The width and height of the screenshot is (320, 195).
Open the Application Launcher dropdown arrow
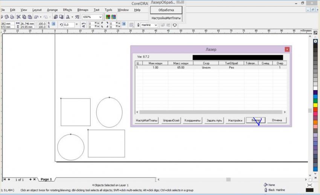[x=72, y=17]
